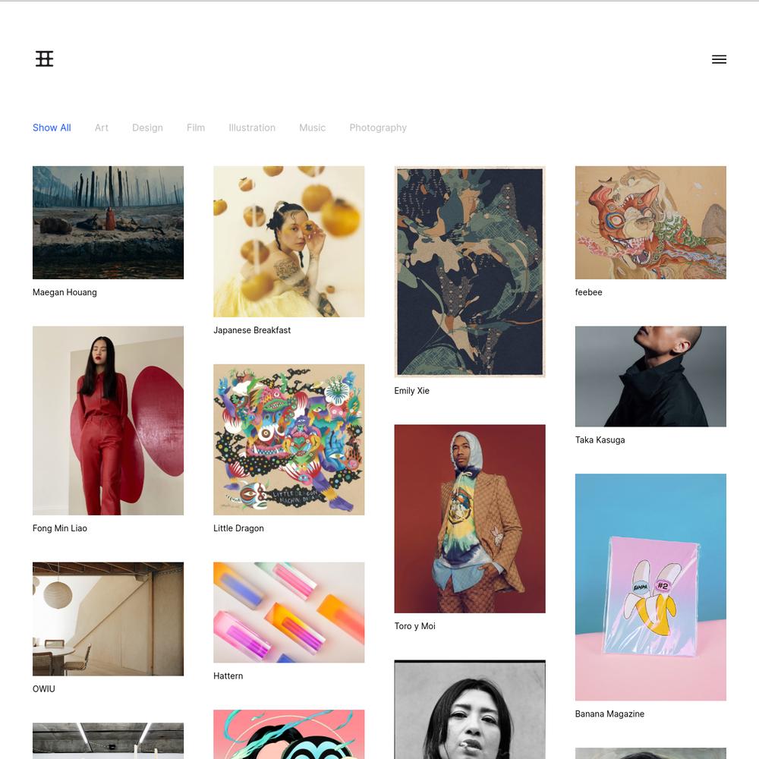The height and width of the screenshot is (759, 759).
Task: Open the Toro y Moi photo
Action: tap(470, 519)
